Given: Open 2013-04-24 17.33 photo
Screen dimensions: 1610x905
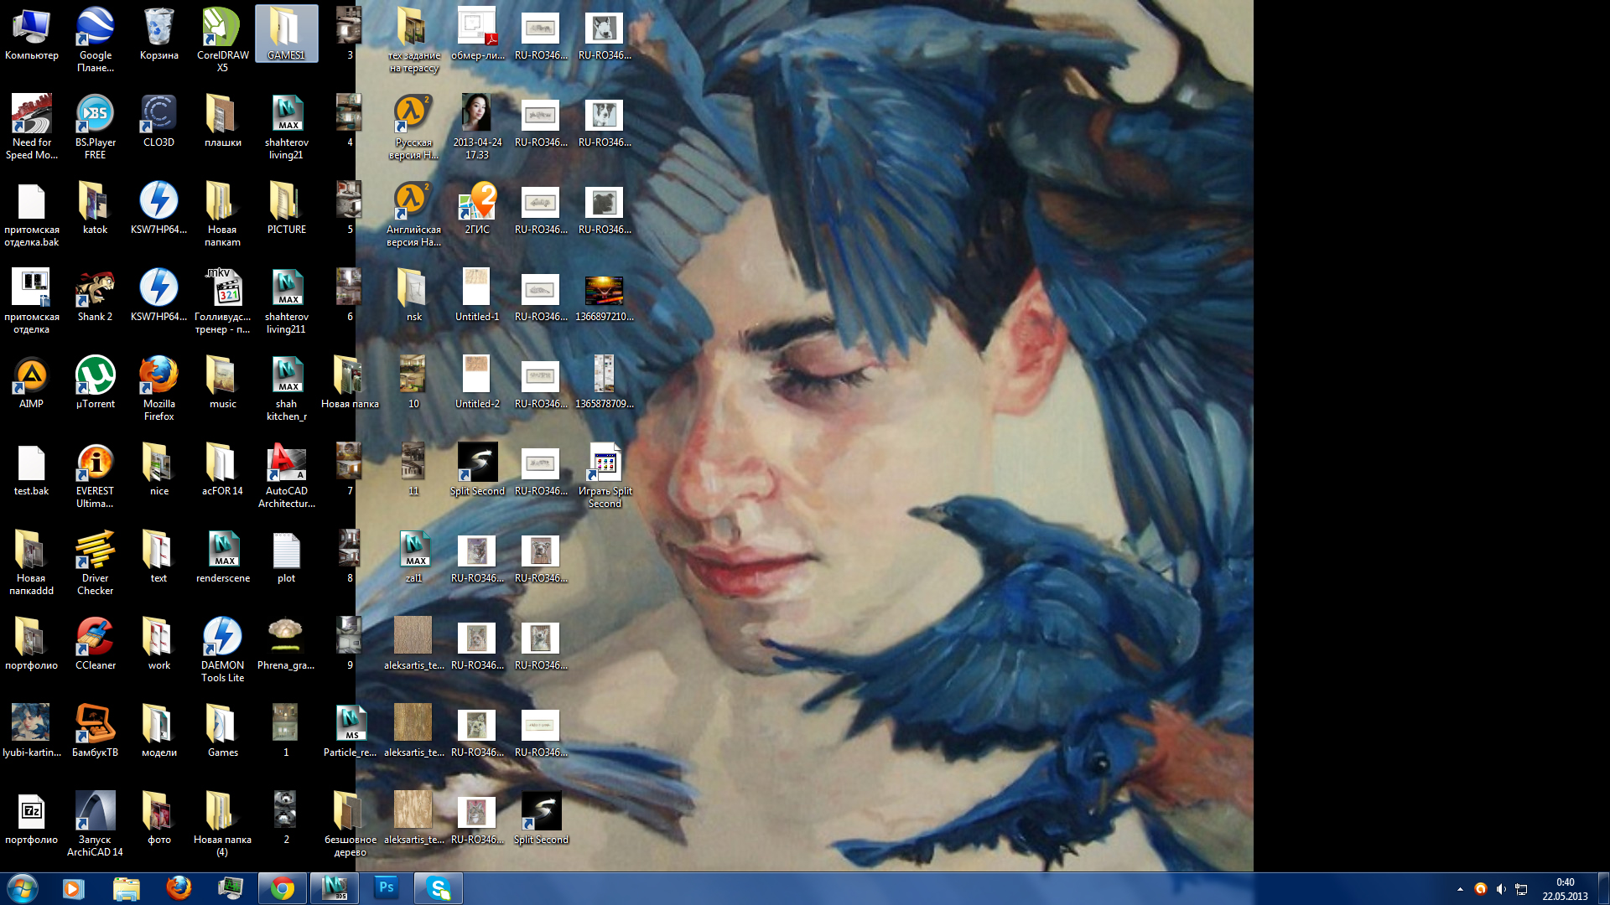Looking at the screenshot, I should 477,127.
